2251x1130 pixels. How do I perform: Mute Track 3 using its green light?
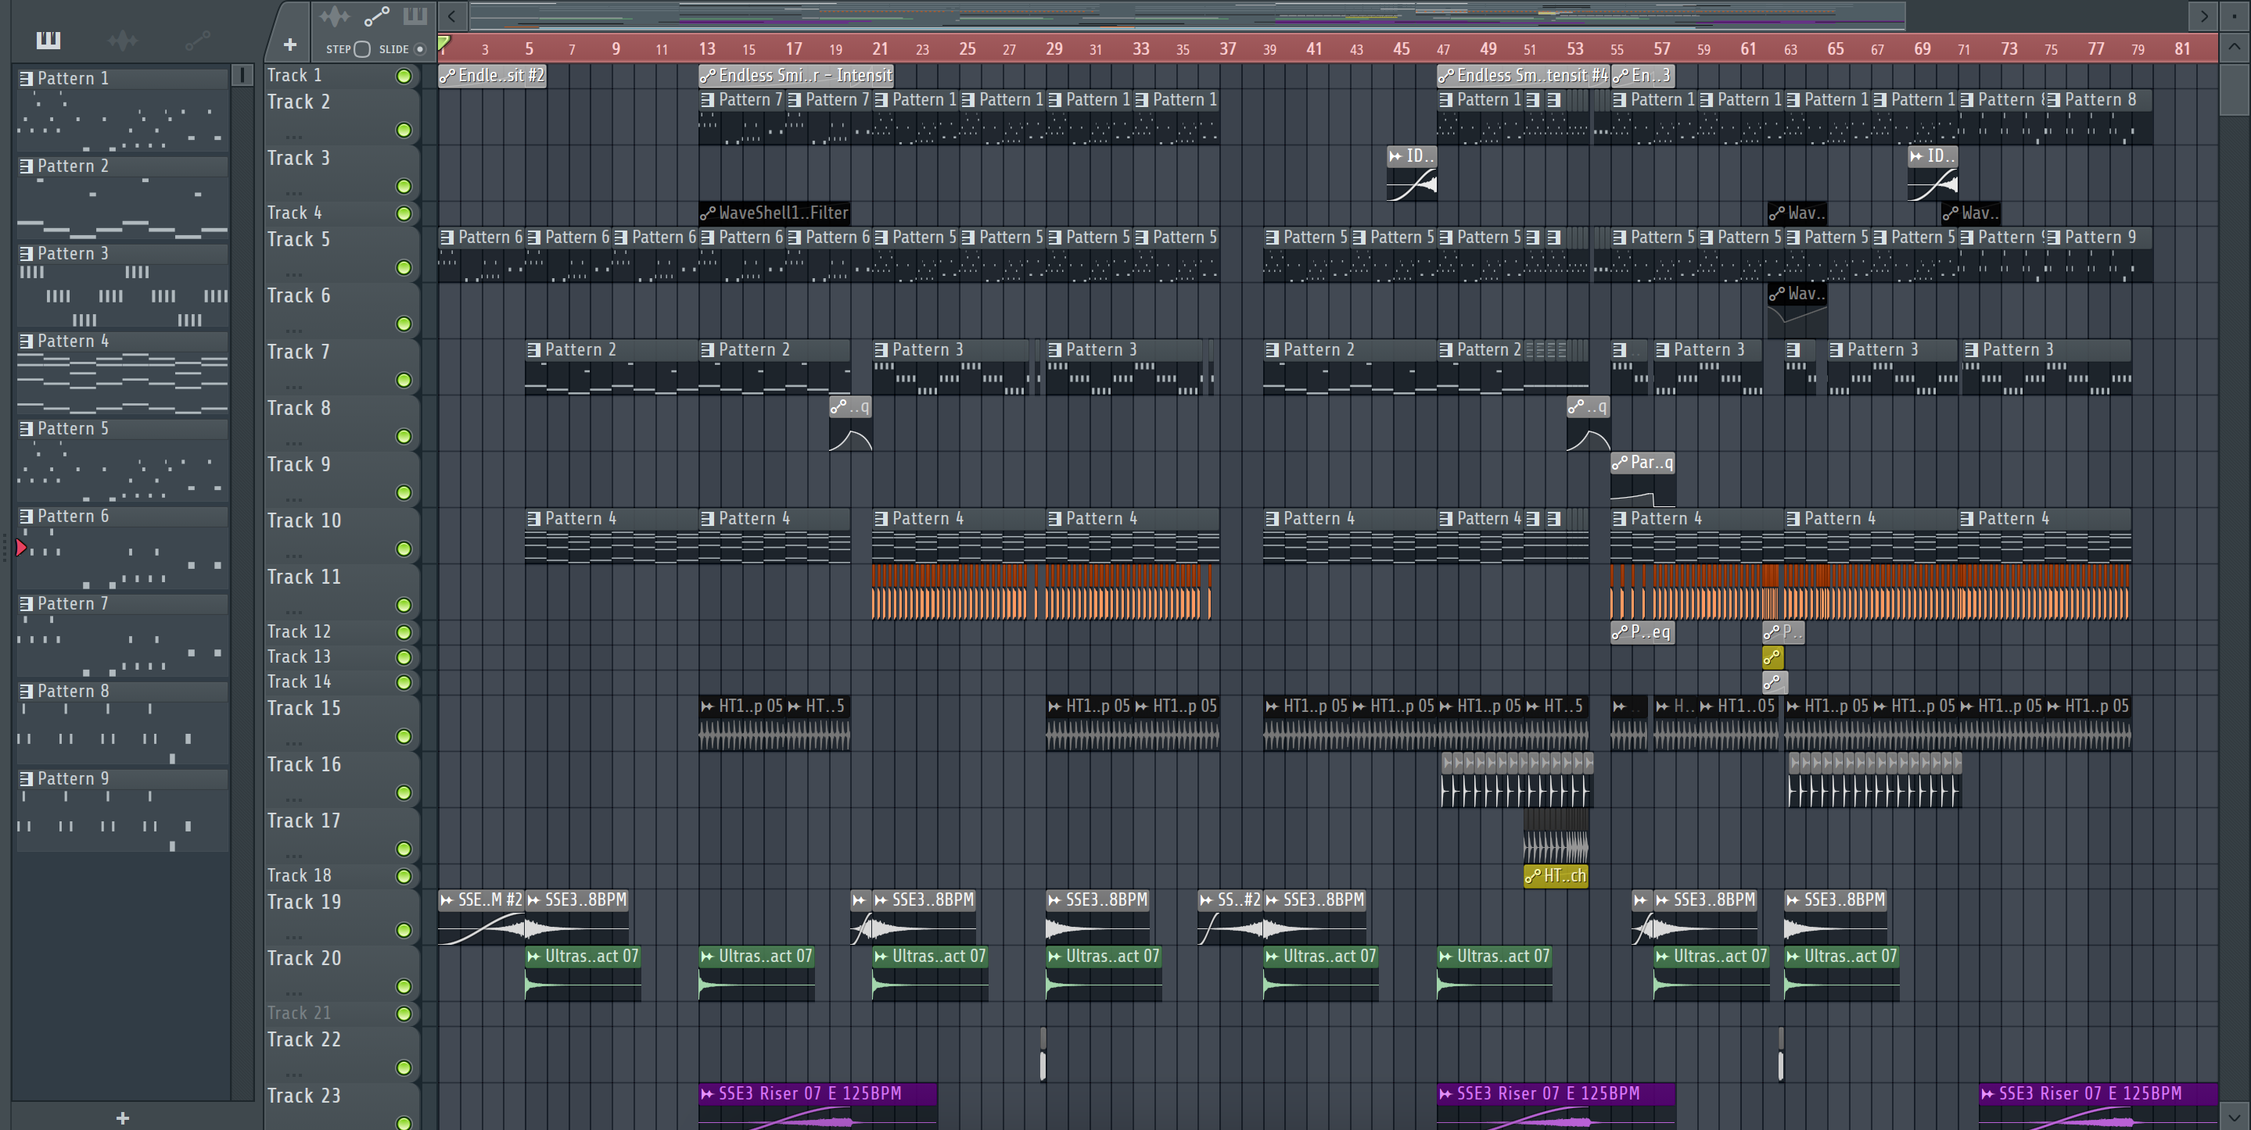[404, 186]
